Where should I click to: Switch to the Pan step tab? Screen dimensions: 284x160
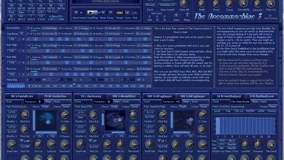pyautogui.click(x=228, y=111)
